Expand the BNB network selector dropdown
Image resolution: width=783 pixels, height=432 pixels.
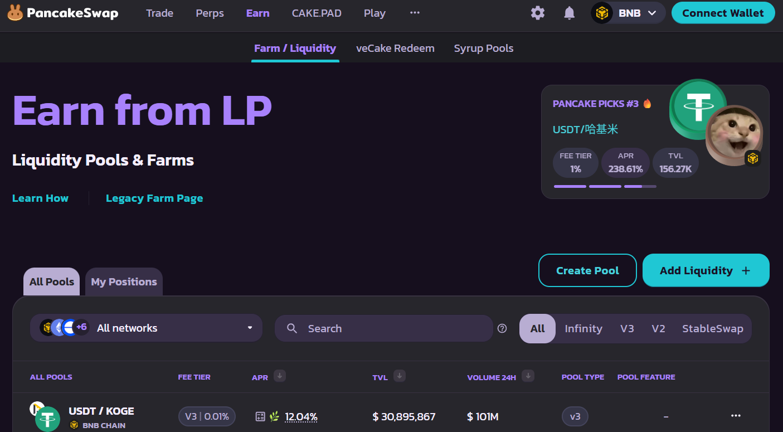click(628, 13)
